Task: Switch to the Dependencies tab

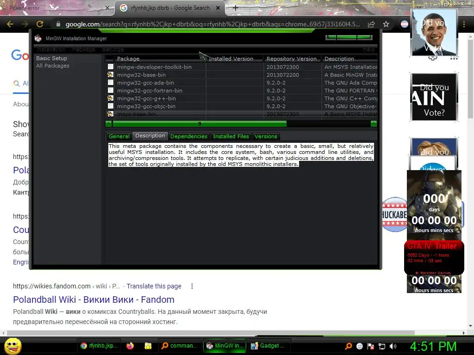Action: click(189, 136)
